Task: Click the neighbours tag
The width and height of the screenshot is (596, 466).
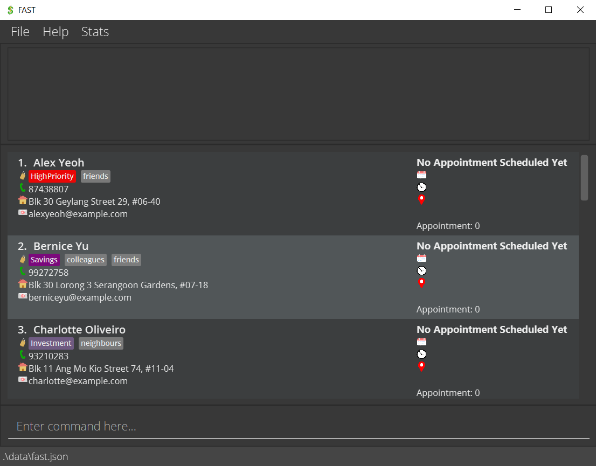Action: coord(101,343)
